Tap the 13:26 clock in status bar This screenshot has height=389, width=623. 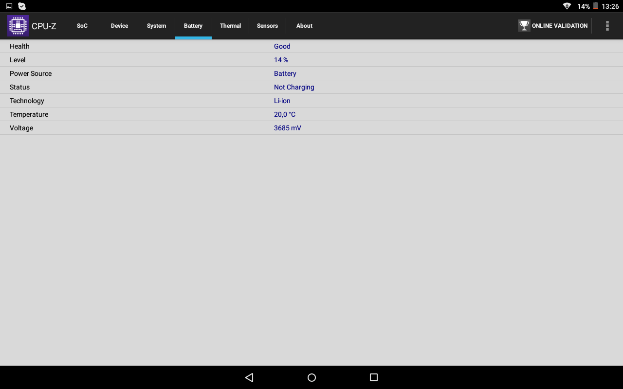click(610, 6)
